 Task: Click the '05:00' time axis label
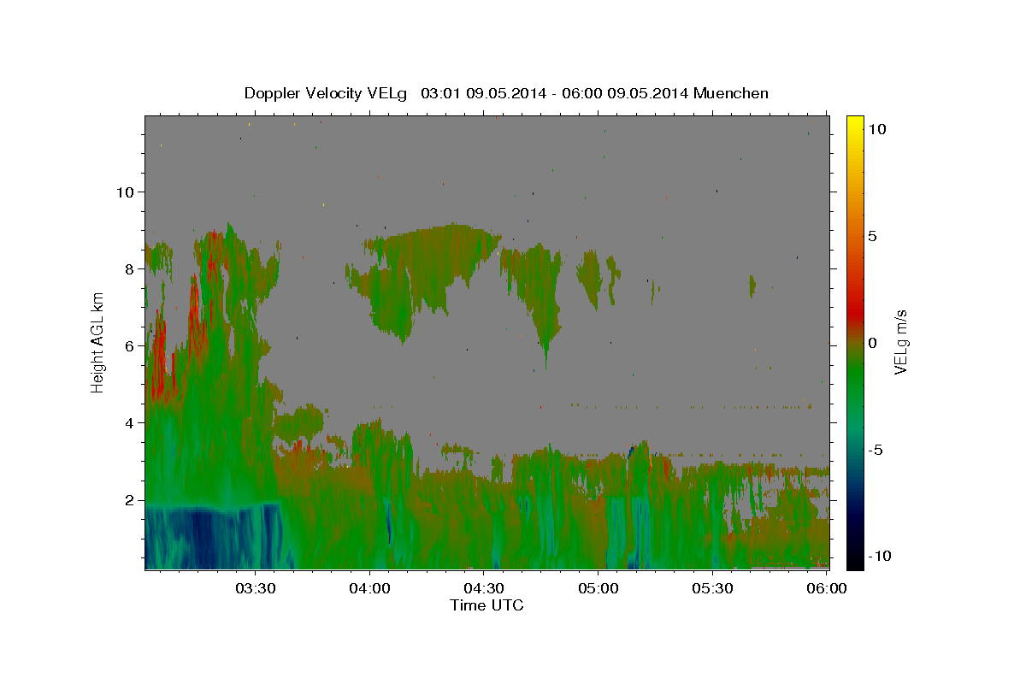[x=598, y=588]
